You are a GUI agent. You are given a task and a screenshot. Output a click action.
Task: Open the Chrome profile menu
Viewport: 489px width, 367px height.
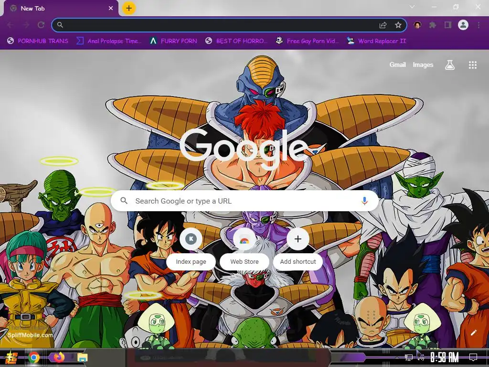point(463,25)
